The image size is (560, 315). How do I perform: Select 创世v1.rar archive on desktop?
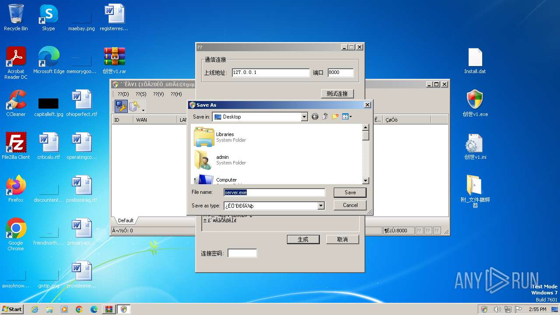[115, 60]
